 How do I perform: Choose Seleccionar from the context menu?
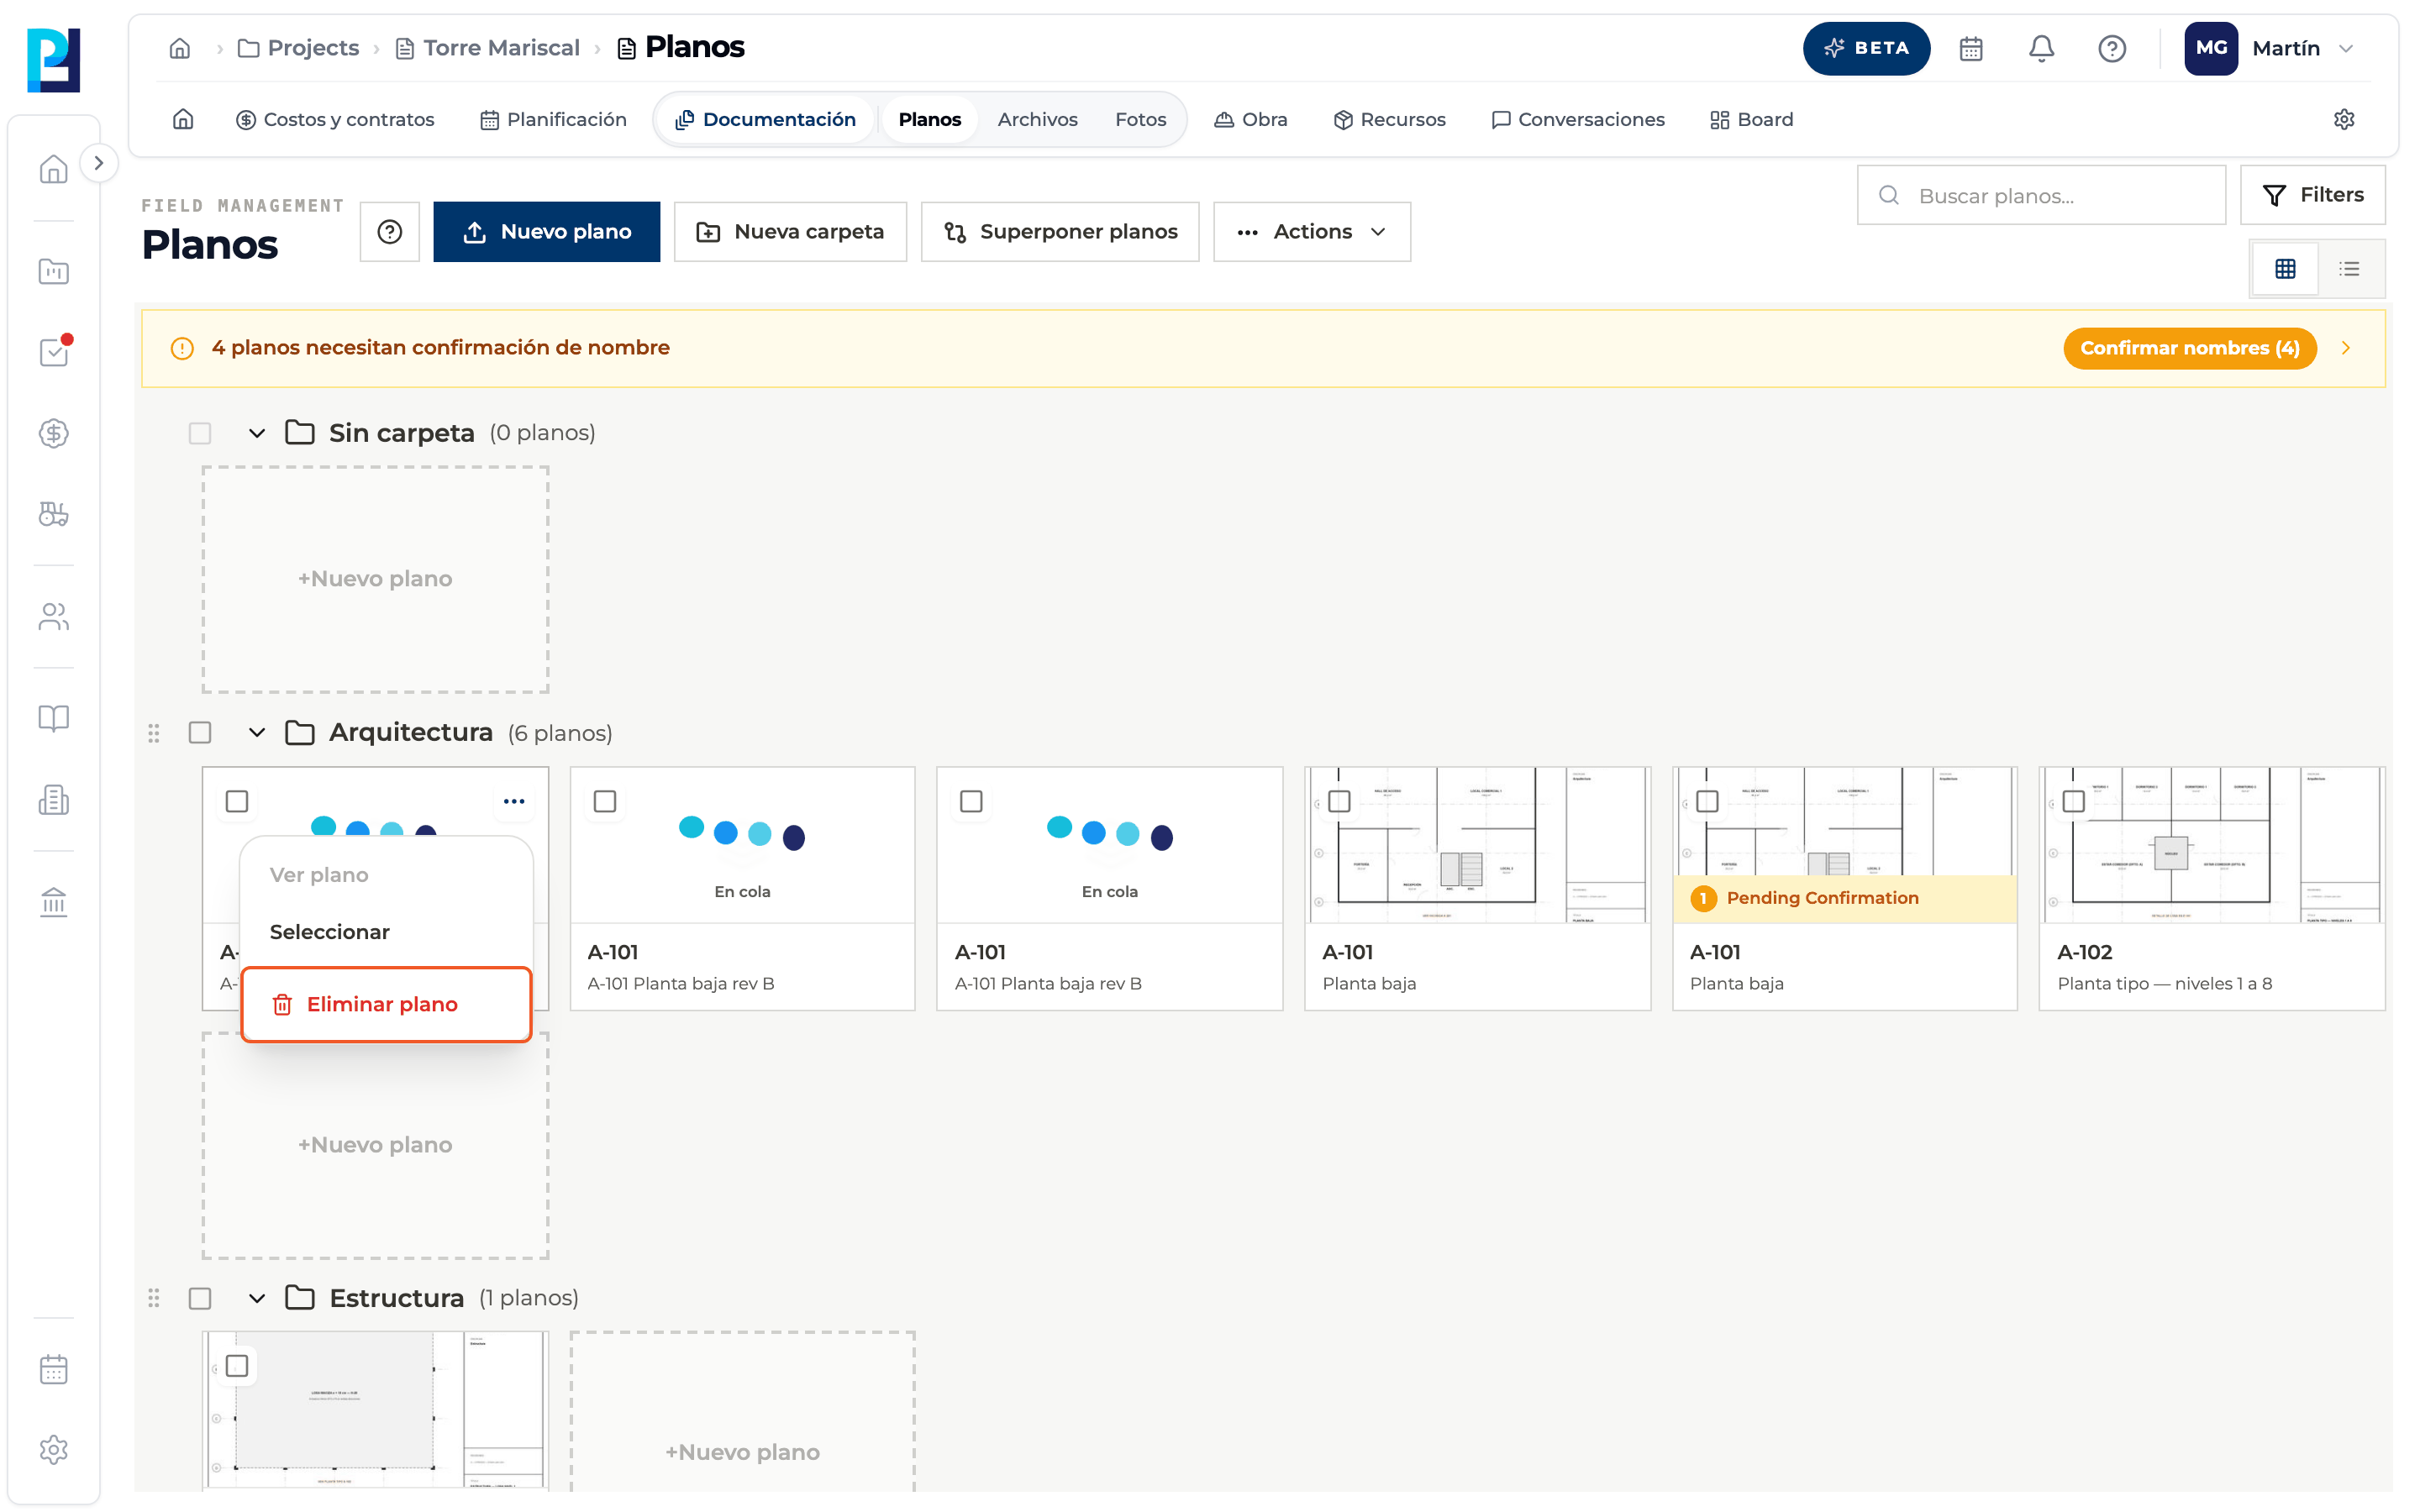[x=386, y=932]
